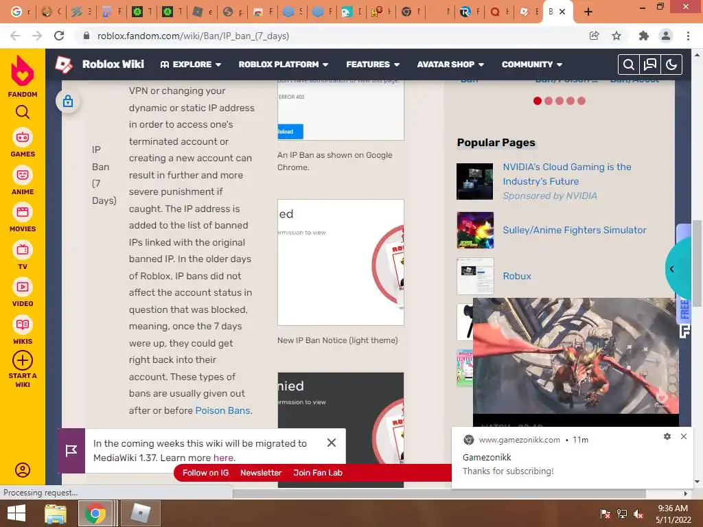Viewport: 703px width, 527px height.
Task: Click the Start a Wiki plus icon
Action: tap(23, 360)
